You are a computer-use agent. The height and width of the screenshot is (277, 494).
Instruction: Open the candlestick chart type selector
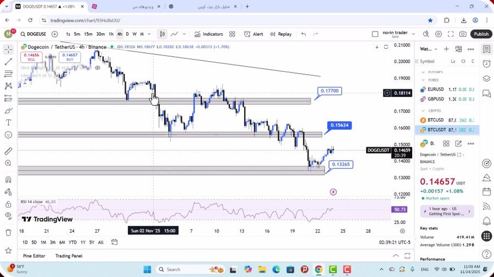[x=163, y=34]
